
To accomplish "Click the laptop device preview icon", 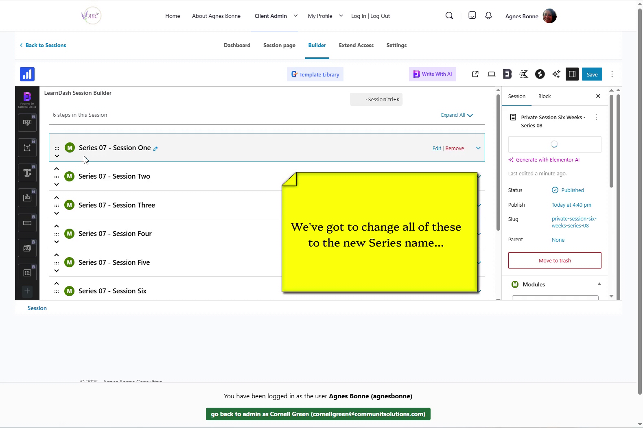I will click(492, 74).
